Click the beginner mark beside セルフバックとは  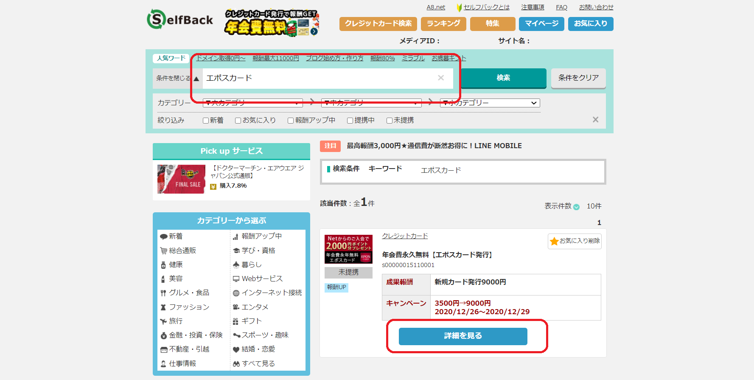[459, 8]
